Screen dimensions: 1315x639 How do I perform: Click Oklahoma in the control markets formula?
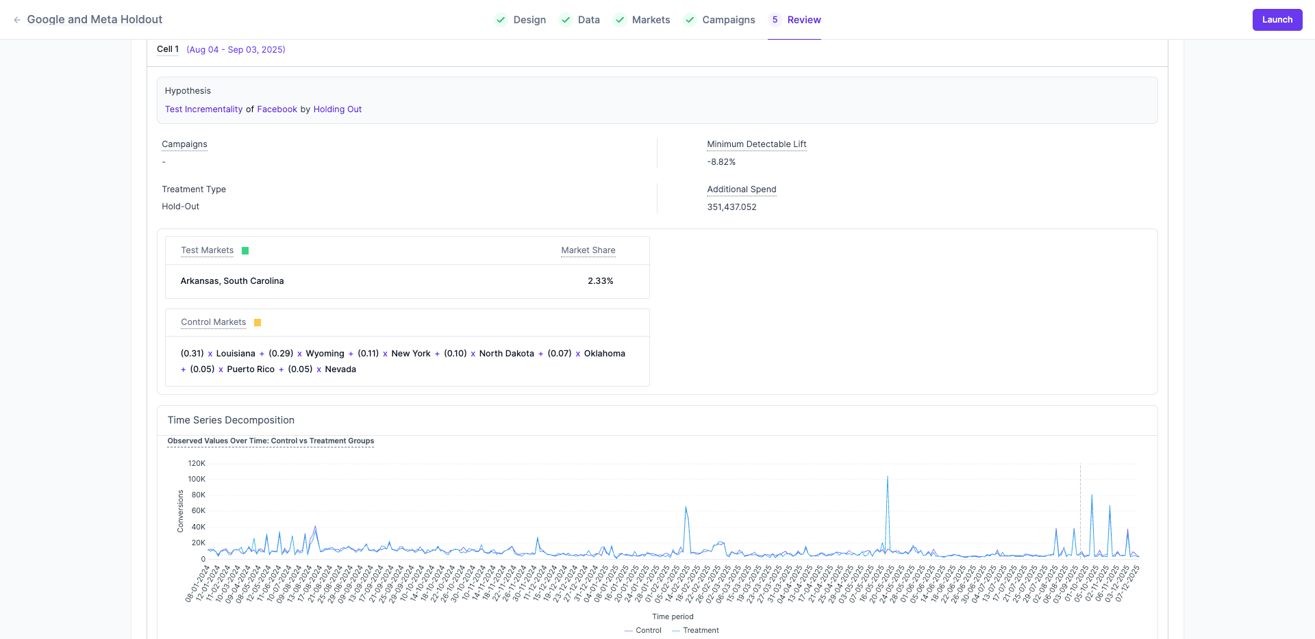click(605, 354)
